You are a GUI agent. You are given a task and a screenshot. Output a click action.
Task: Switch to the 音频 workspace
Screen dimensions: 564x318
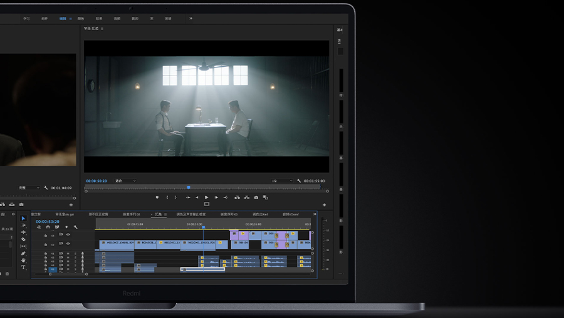pyautogui.click(x=117, y=19)
